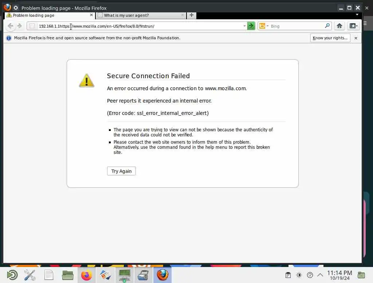Viewport: 373px width, 283px height.
Task: Open the printer taskbar application icon
Action: coord(143,275)
